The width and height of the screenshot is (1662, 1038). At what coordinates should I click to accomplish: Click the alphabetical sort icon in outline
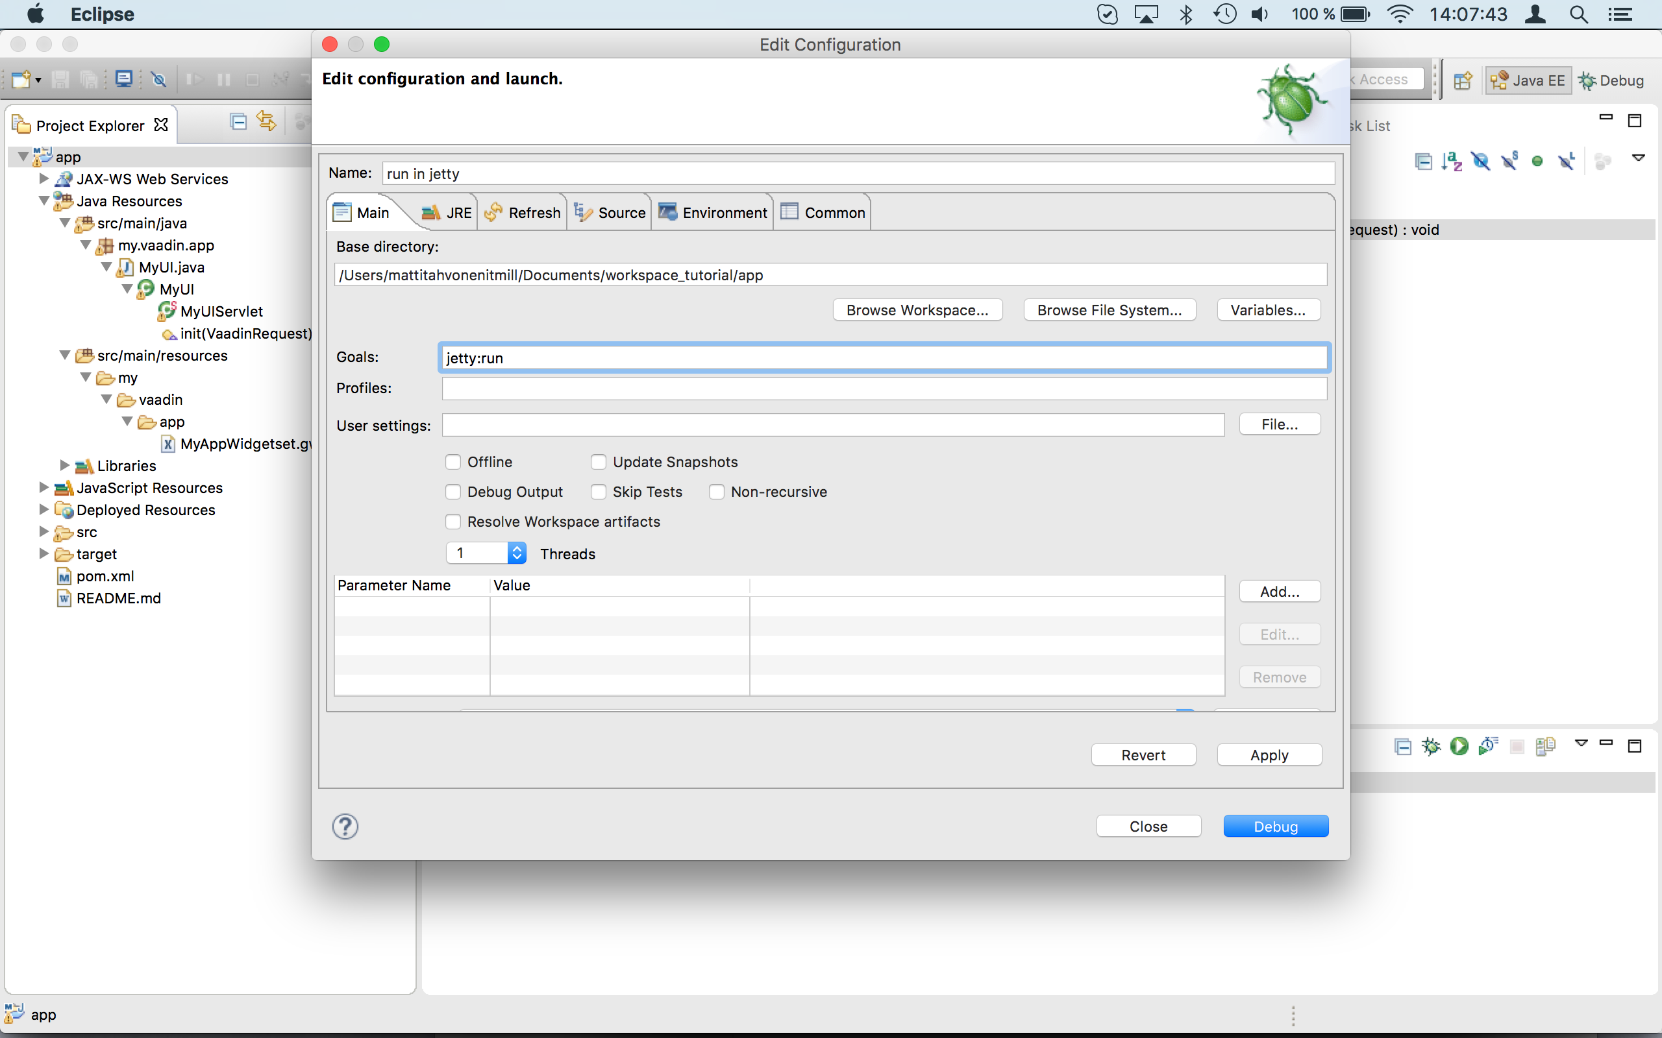click(x=1451, y=162)
